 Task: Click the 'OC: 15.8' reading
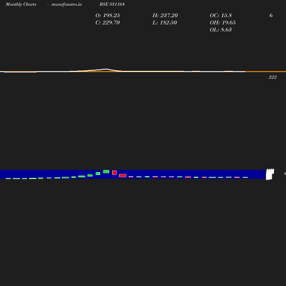221,15
